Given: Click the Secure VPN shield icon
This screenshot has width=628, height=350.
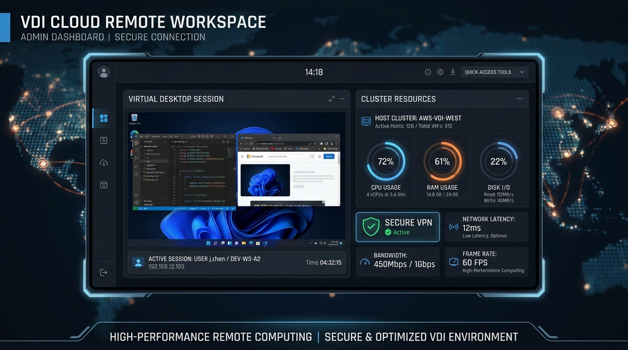Looking at the screenshot, I should tap(371, 226).
